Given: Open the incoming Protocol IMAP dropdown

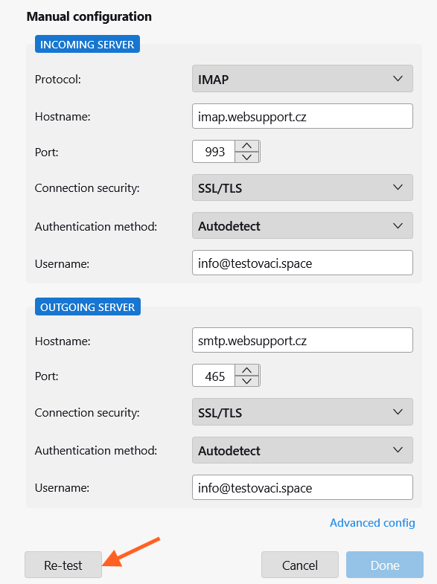Looking at the screenshot, I should click(302, 79).
